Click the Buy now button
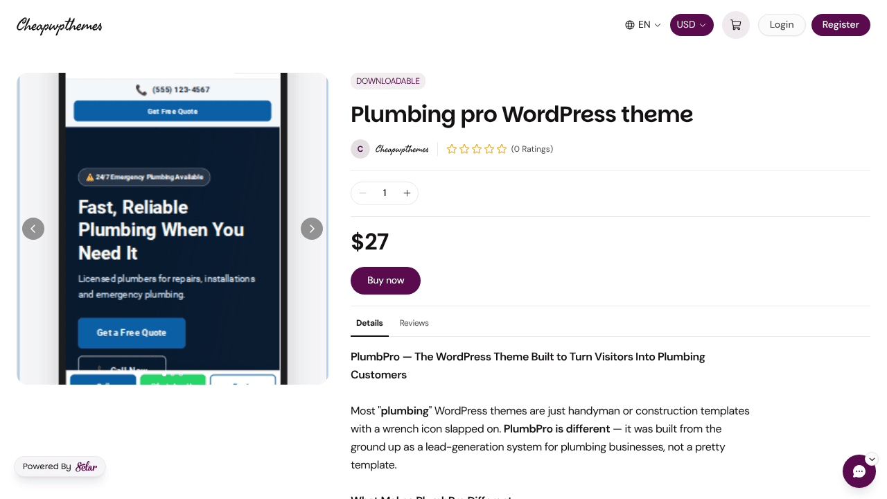The height and width of the screenshot is (499, 887). pyautogui.click(x=385, y=281)
